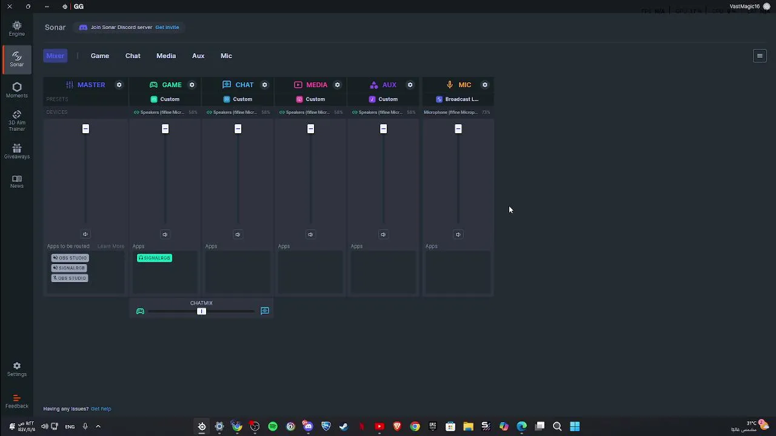776x436 pixels.
Task: Switch to the Aux tab
Action: [198, 56]
